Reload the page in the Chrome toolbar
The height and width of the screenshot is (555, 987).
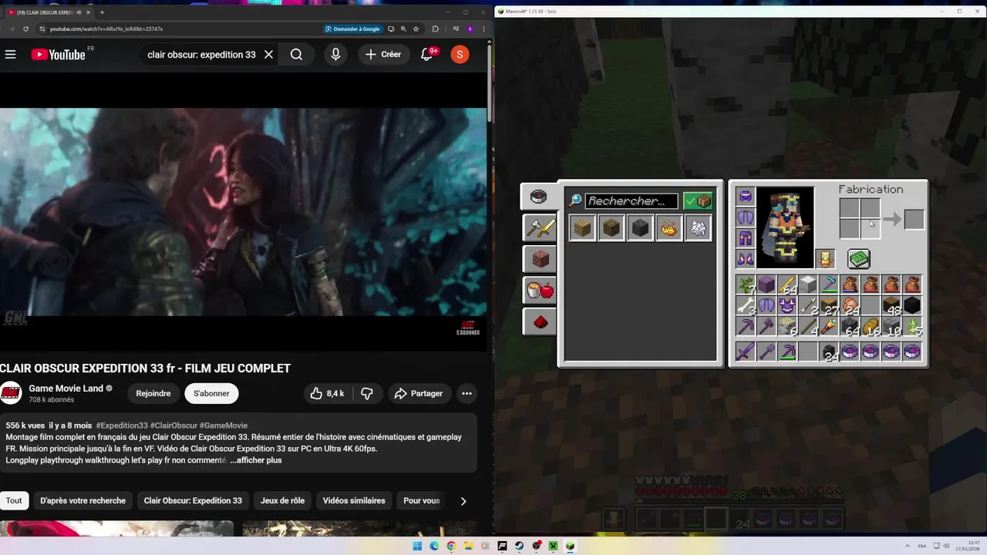pyautogui.click(x=25, y=29)
